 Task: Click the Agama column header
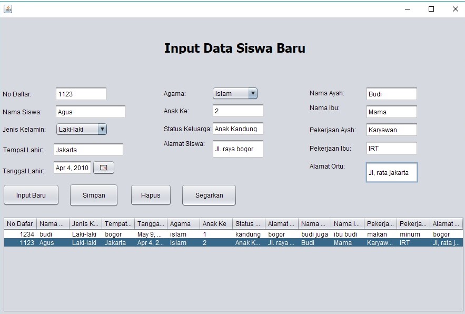coord(182,223)
